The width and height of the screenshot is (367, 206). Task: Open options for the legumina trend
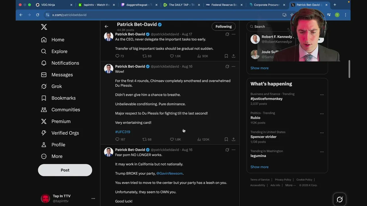[x=322, y=152]
